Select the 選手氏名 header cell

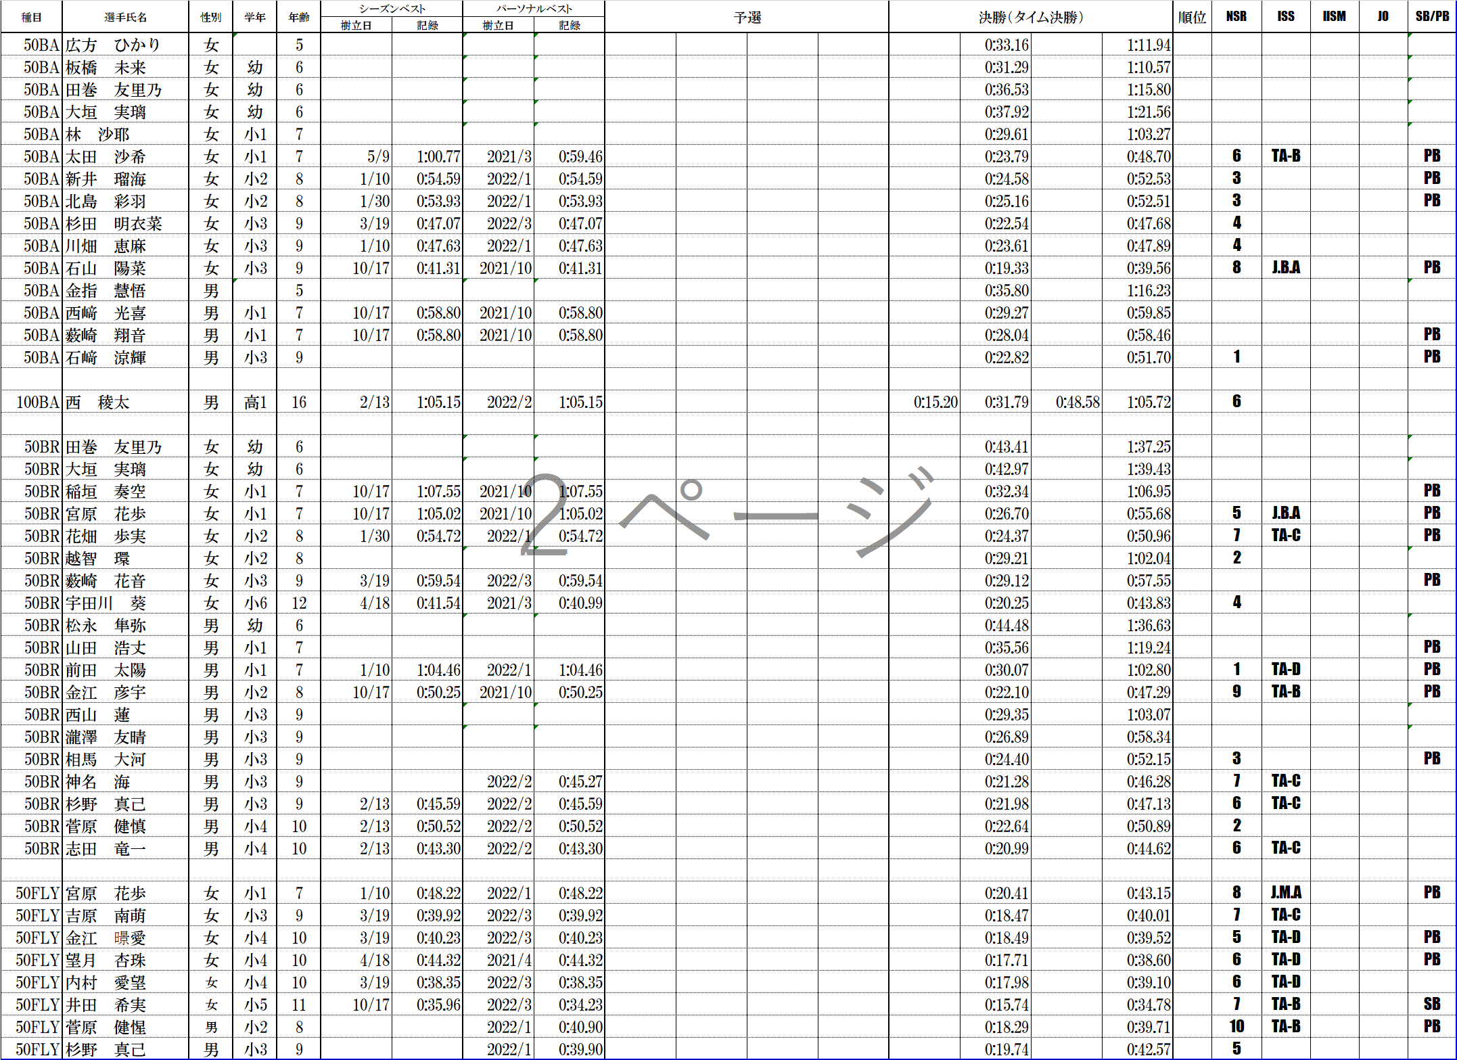[125, 17]
